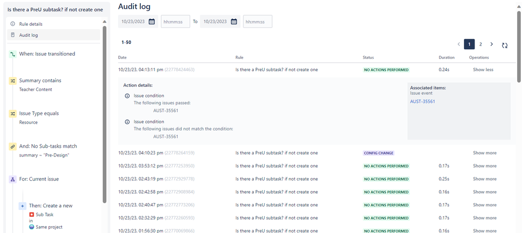
Task: Click the Summary contains condition icon
Action: coord(13,81)
